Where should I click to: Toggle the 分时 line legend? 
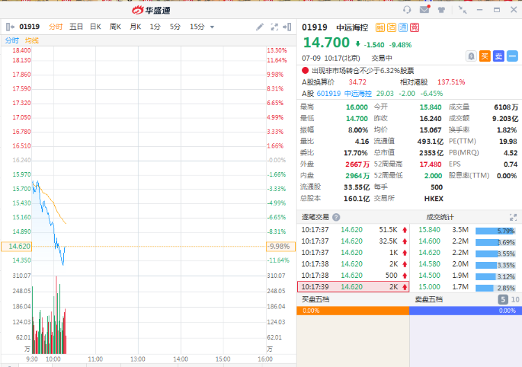click(x=12, y=40)
